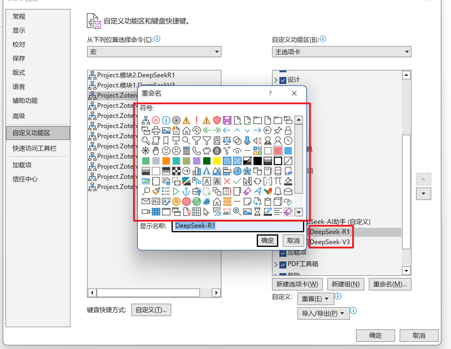Select the blue microphone symbol
This screenshot has width=451, height=349.
pyautogui.click(x=247, y=141)
